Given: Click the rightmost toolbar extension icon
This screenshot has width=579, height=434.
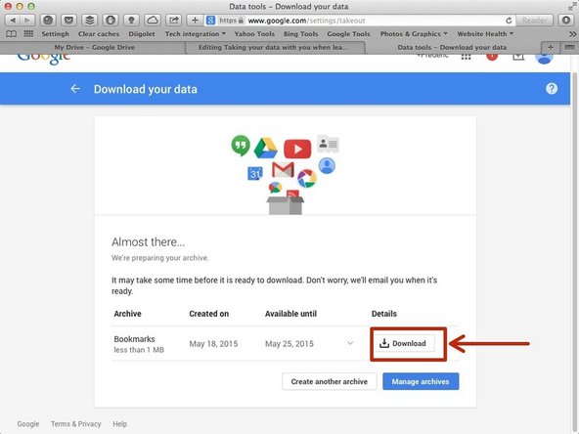Looking at the screenshot, I should click(x=566, y=21).
